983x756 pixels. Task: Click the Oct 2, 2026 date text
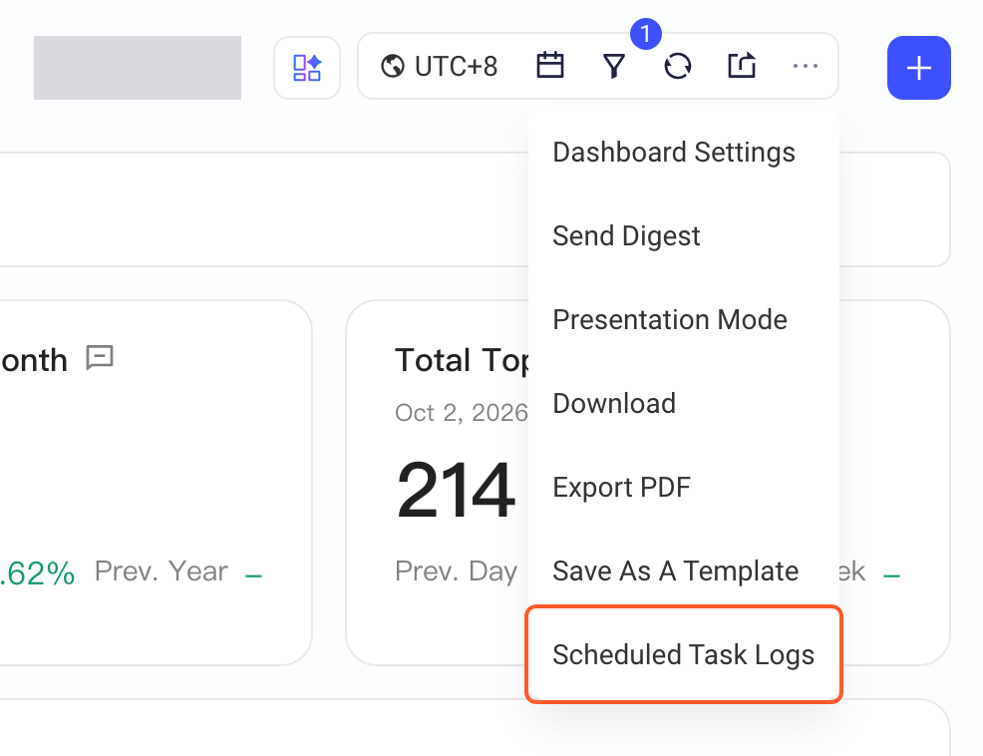(x=462, y=413)
